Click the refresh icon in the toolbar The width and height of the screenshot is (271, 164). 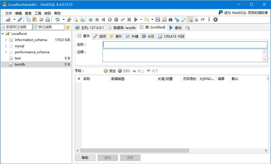point(57,20)
